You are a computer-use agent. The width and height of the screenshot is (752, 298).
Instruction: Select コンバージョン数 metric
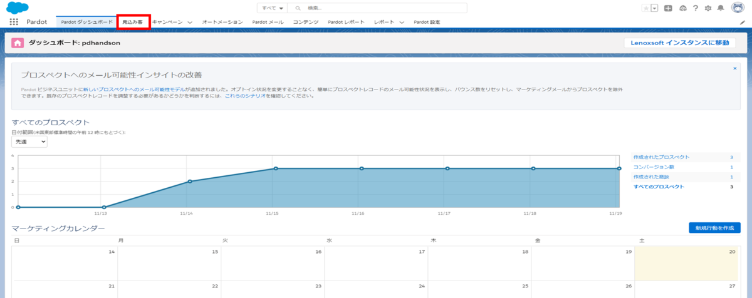(654, 167)
